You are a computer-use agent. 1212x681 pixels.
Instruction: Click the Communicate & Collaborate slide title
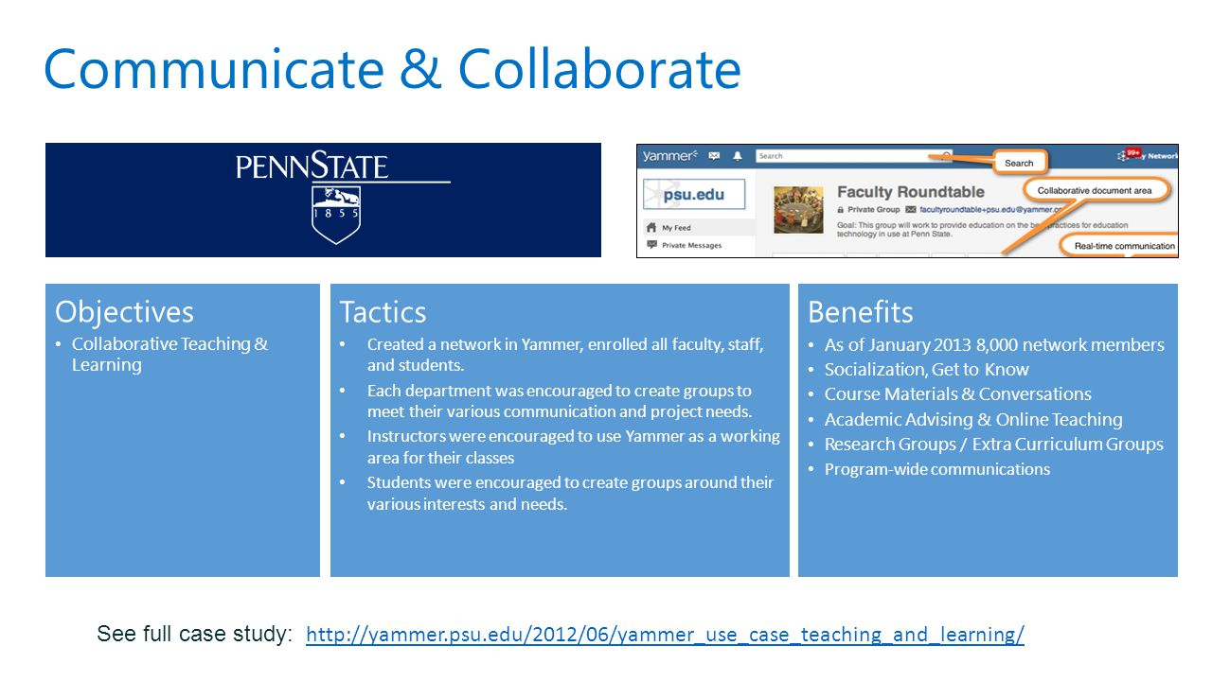392,69
